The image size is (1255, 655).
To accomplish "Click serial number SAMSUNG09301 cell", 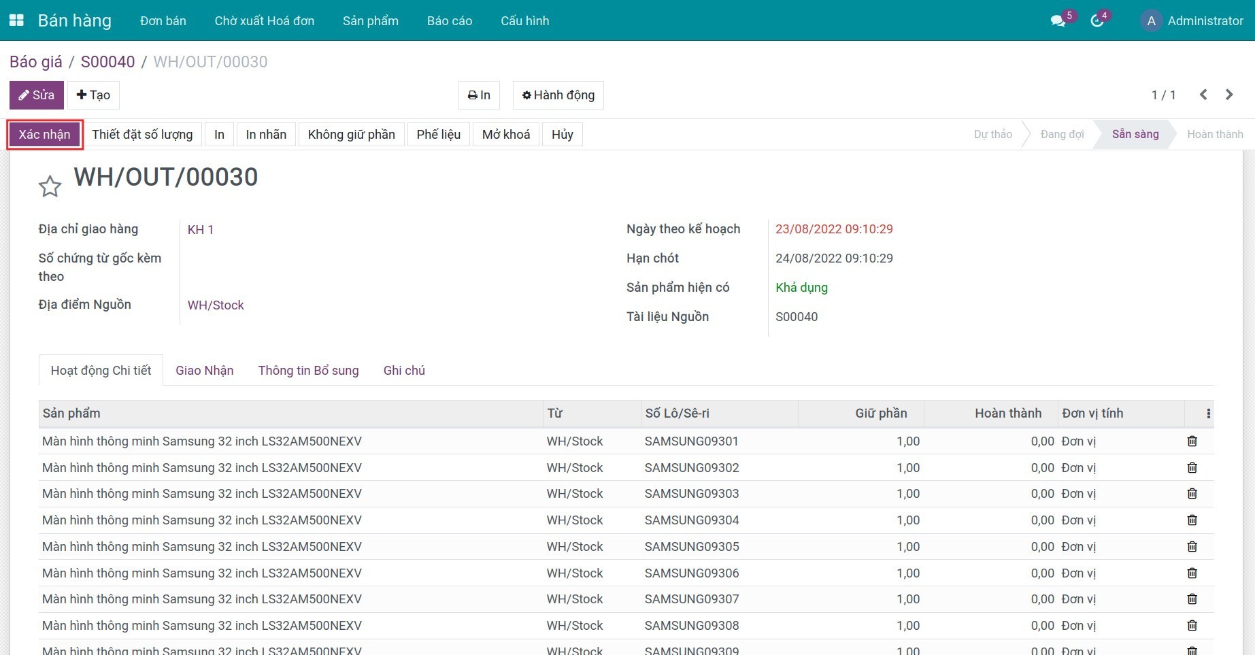I will tap(692, 441).
